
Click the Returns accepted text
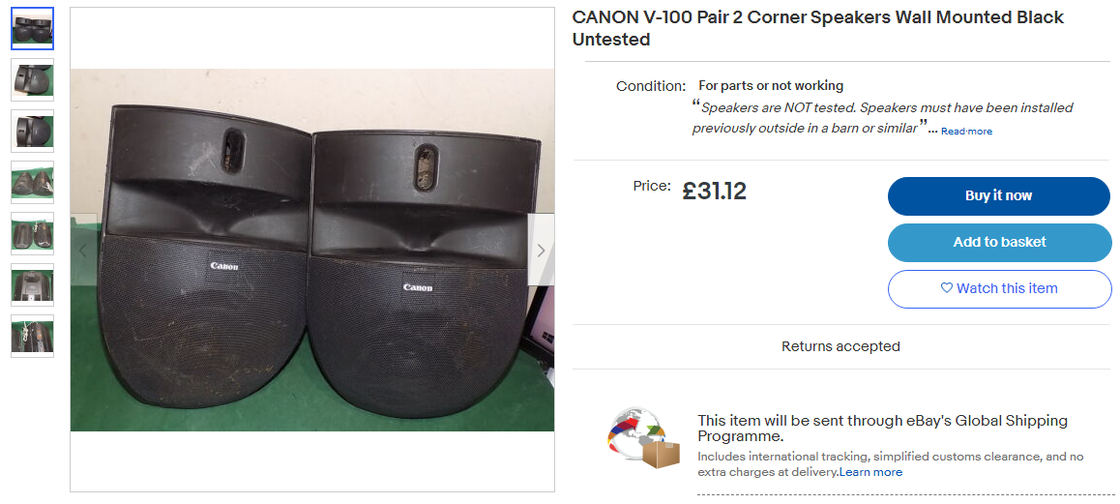(840, 346)
